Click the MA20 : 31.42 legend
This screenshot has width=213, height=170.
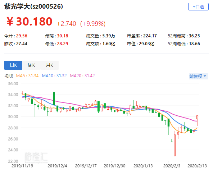pyautogui.click(x=82, y=76)
